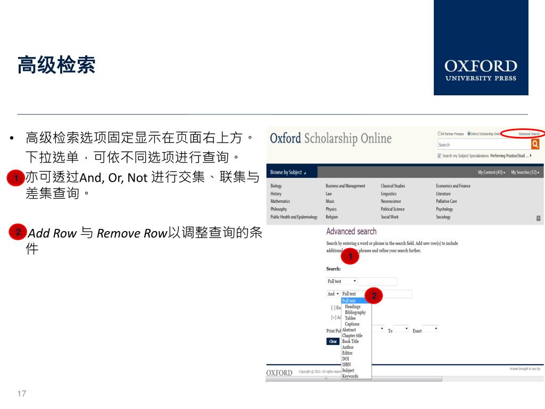This screenshot has width=545, height=409.
Task: Open the Religion subject link
Action: tap(332, 217)
